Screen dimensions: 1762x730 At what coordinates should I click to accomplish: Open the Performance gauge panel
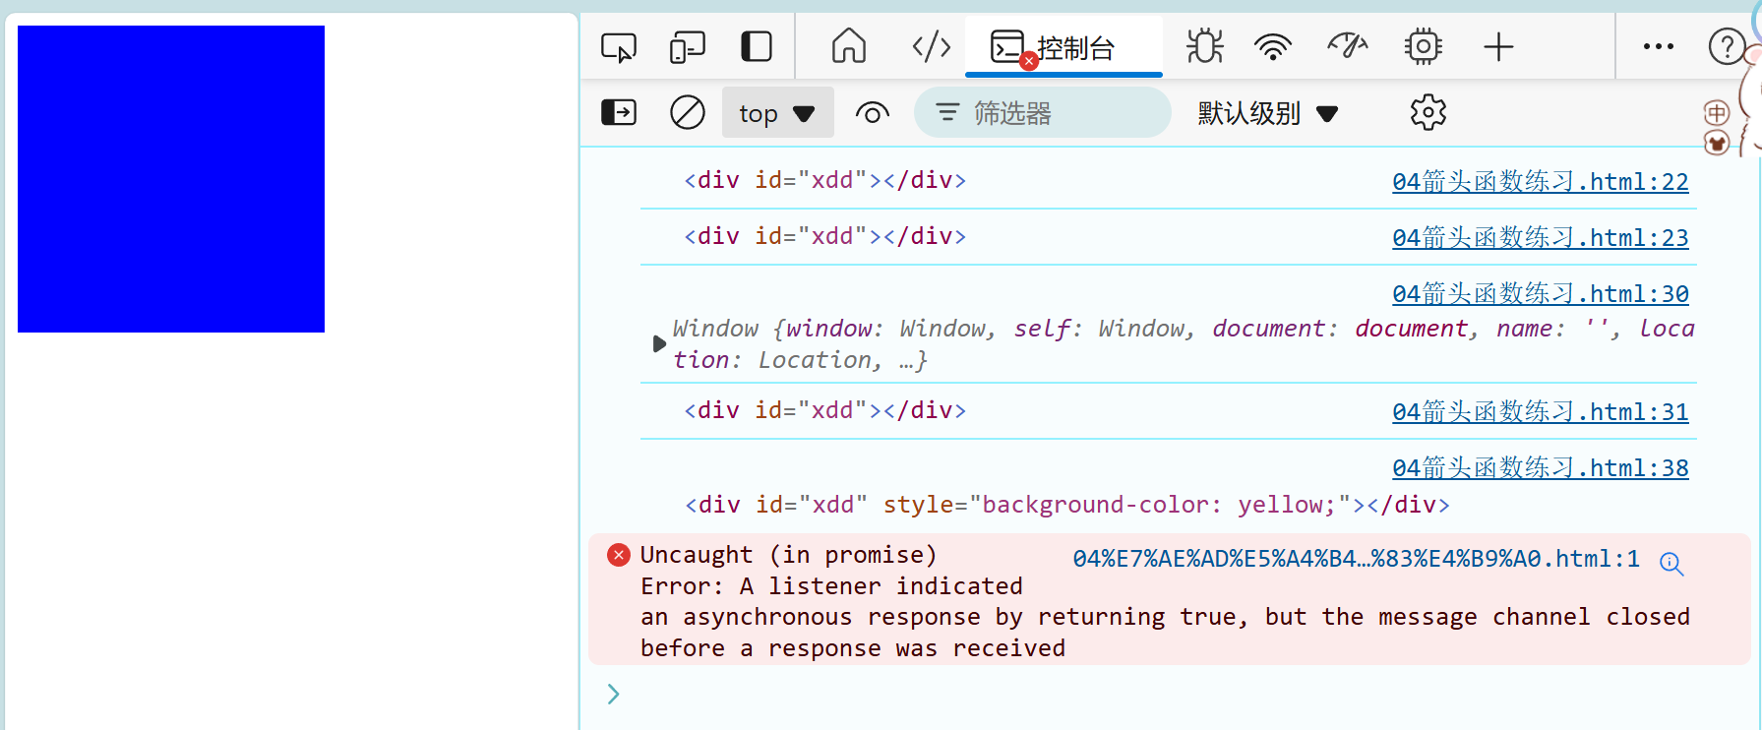coord(1348,46)
